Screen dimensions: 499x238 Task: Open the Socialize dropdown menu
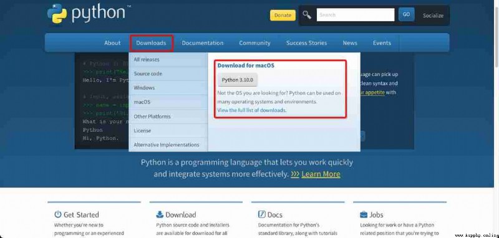pos(433,15)
